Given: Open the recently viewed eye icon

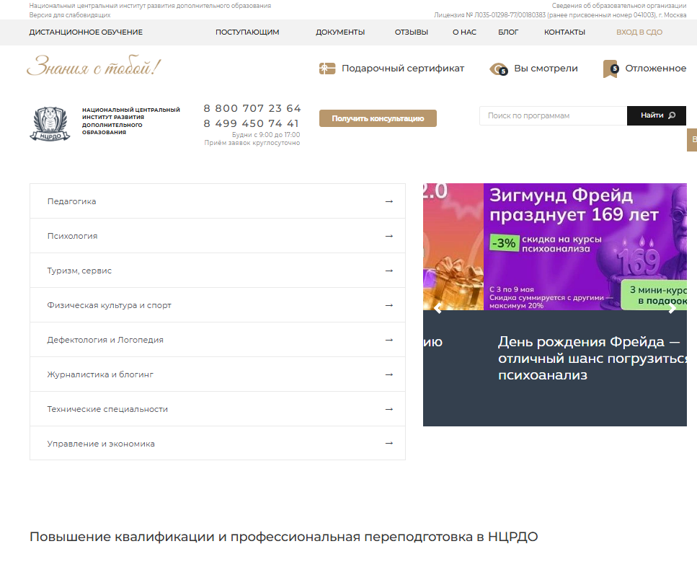Looking at the screenshot, I should tap(498, 69).
